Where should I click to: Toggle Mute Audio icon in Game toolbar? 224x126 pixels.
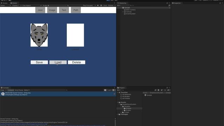[98, 6]
